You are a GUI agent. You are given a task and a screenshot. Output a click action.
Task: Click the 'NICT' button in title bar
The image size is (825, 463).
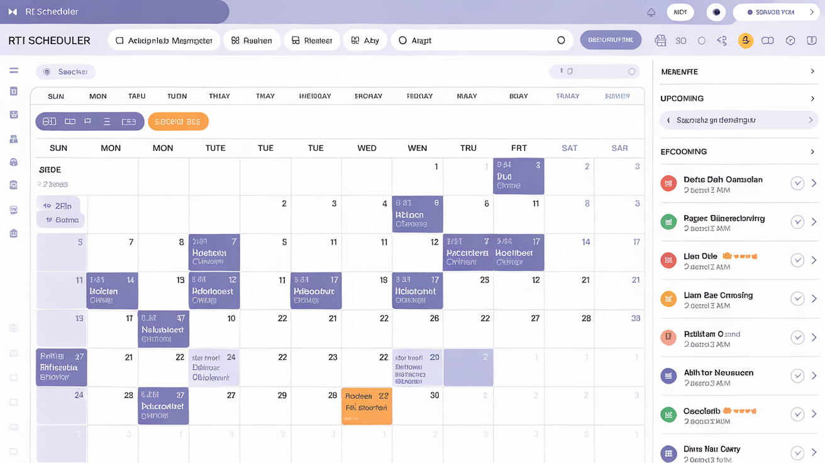pos(680,12)
